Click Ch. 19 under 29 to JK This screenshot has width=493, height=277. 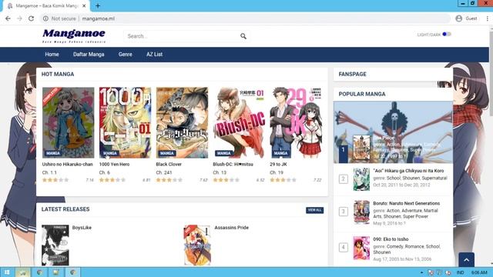tap(277, 172)
